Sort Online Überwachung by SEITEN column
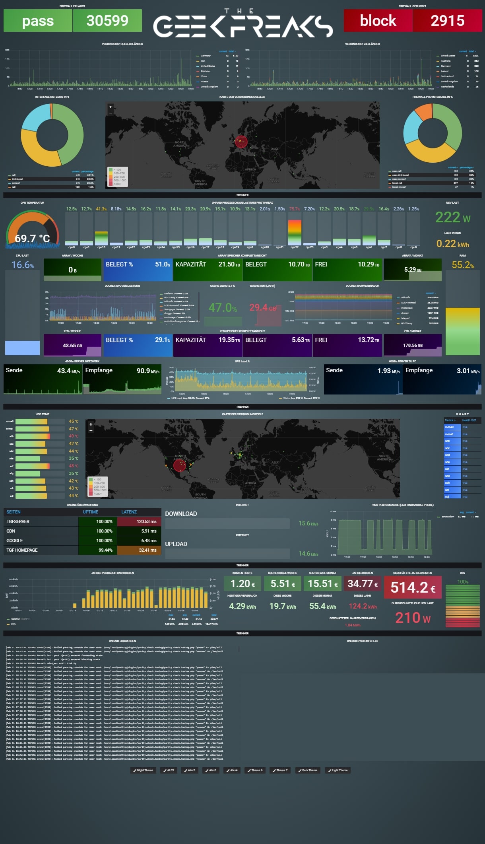Screen dimensions: 485x844 point(14,512)
